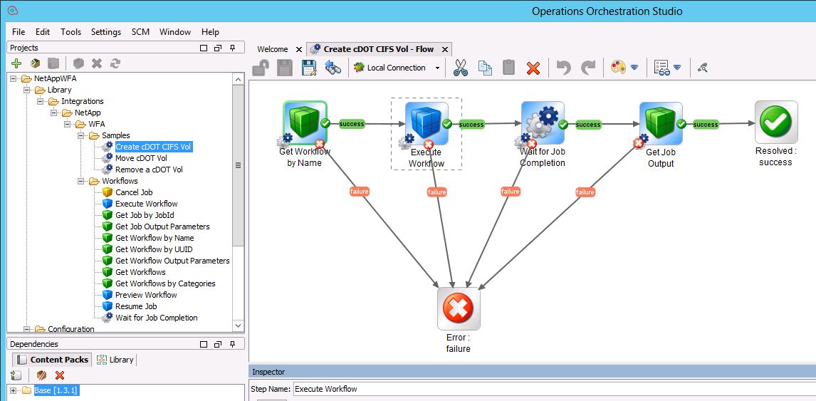Open the Local Connection dropdown
Screen dimensions: 816x401
click(x=437, y=68)
